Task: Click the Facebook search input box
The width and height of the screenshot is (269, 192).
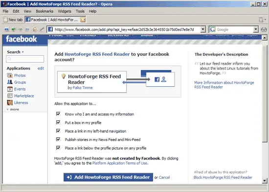Action: pos(25,59)
